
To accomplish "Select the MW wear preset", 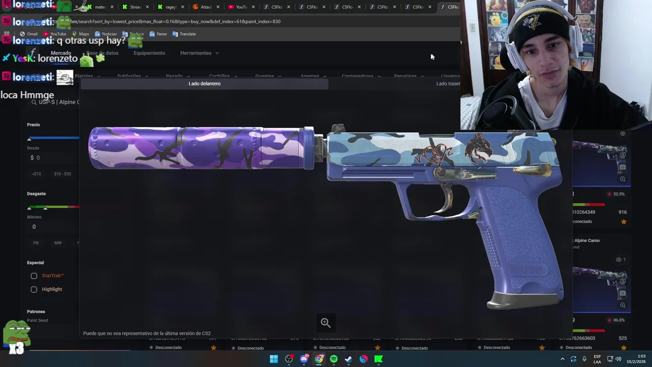I will [x=58, y=243].
